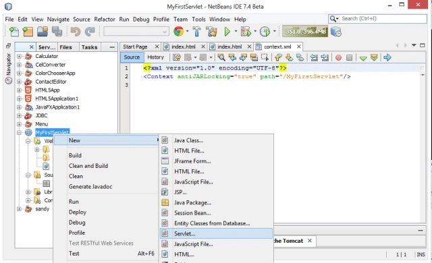Screen dimensions: 432x263
Task: Click Entity Classes from Database... item
Action: click(216, 223)
